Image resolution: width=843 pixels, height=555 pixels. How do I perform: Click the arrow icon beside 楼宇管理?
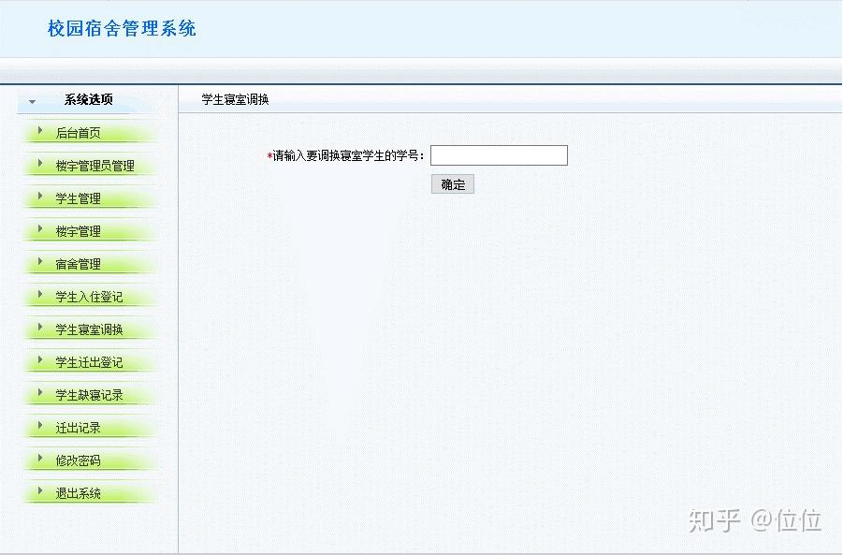[x=39, y=230]
